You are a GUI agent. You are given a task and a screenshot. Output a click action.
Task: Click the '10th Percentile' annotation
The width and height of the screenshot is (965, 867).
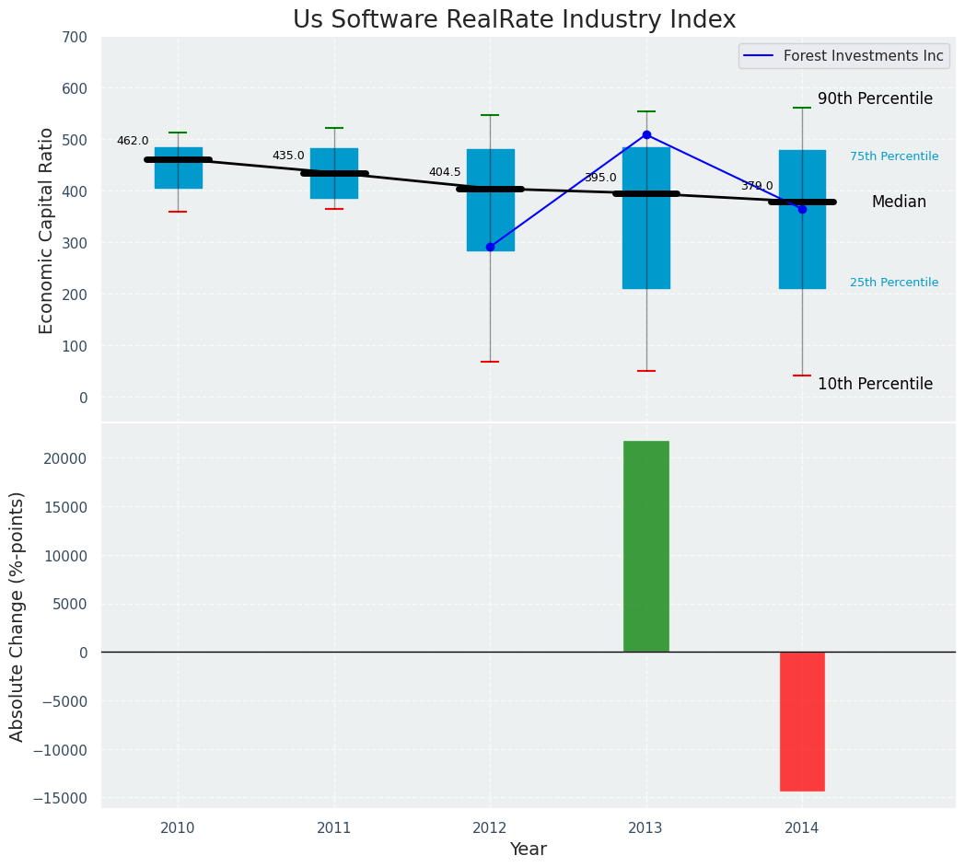875,384
